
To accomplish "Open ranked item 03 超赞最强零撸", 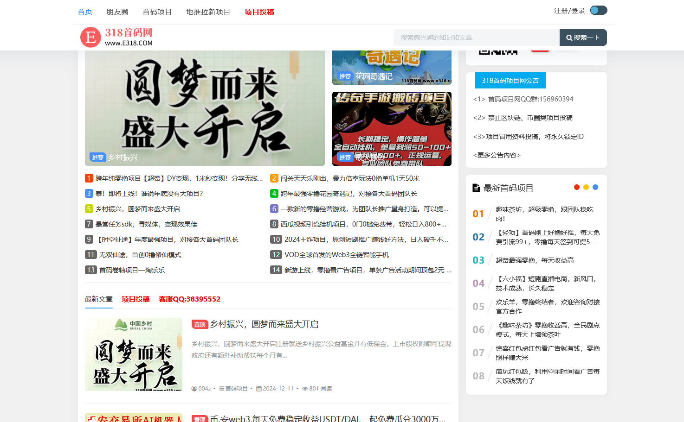I will tap(534, 260).
